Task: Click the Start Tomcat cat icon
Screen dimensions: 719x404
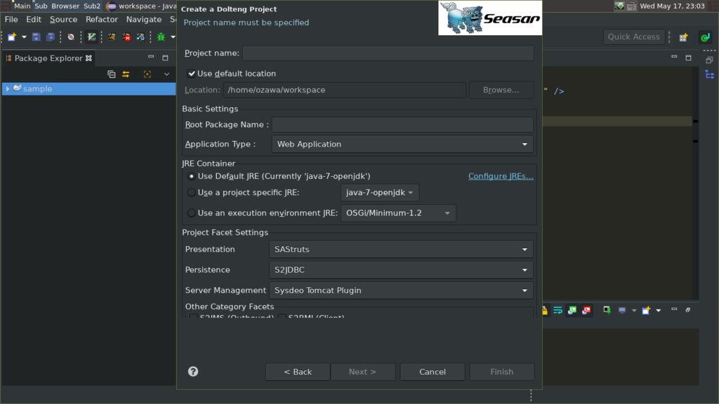Action: [x=112, y=37]
